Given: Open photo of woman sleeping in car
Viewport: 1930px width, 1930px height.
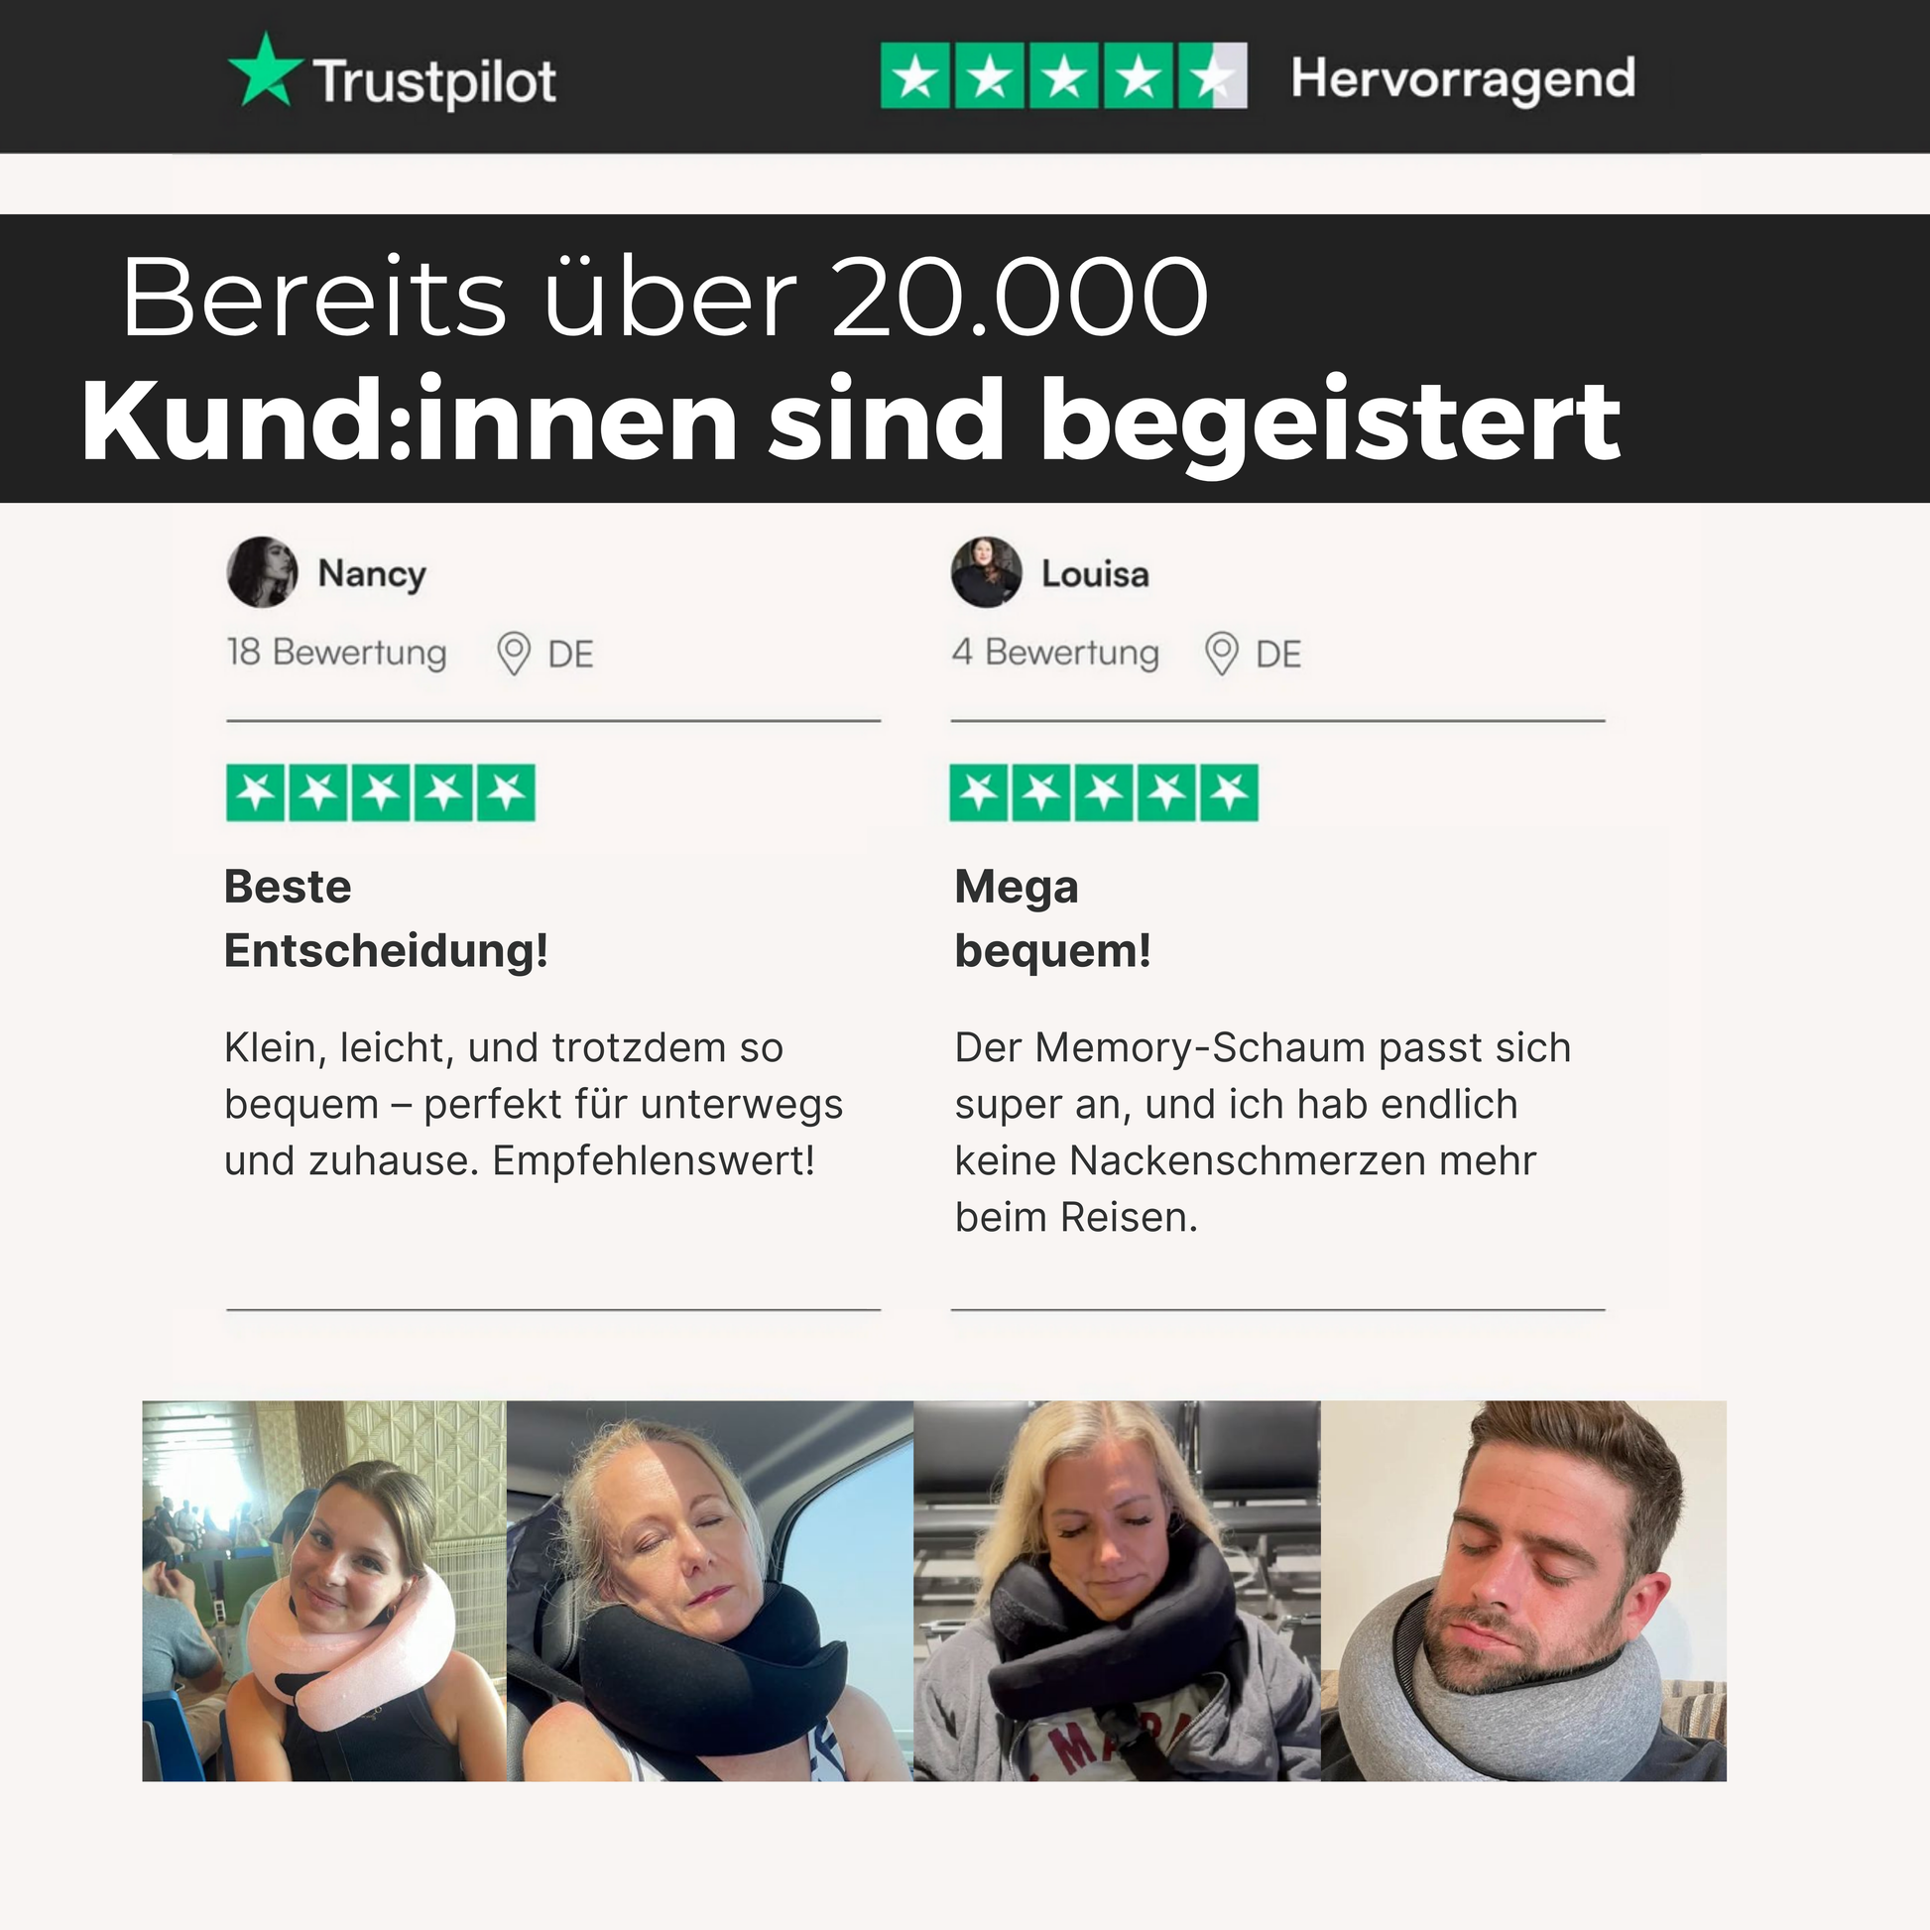Looking at the screenshot, I should pyautogui.click(x=710, y=1591).
